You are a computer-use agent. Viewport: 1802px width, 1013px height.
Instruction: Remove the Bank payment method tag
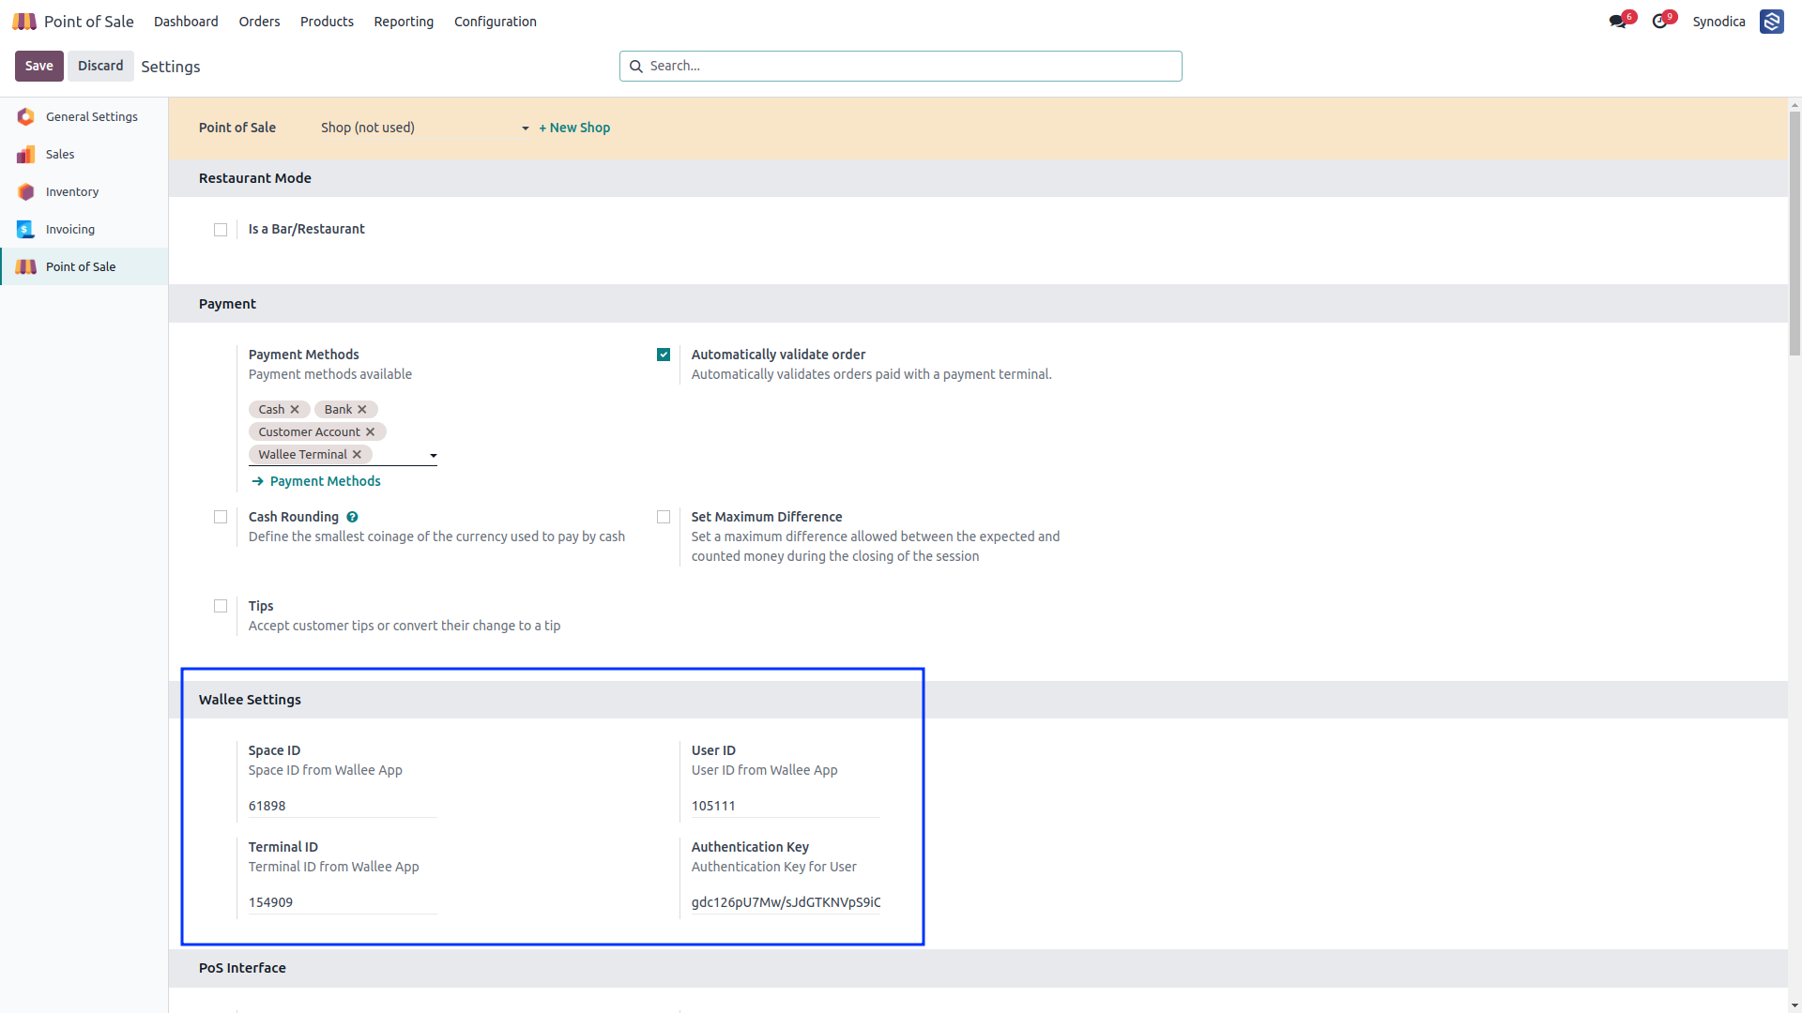[x=362, y=410]
